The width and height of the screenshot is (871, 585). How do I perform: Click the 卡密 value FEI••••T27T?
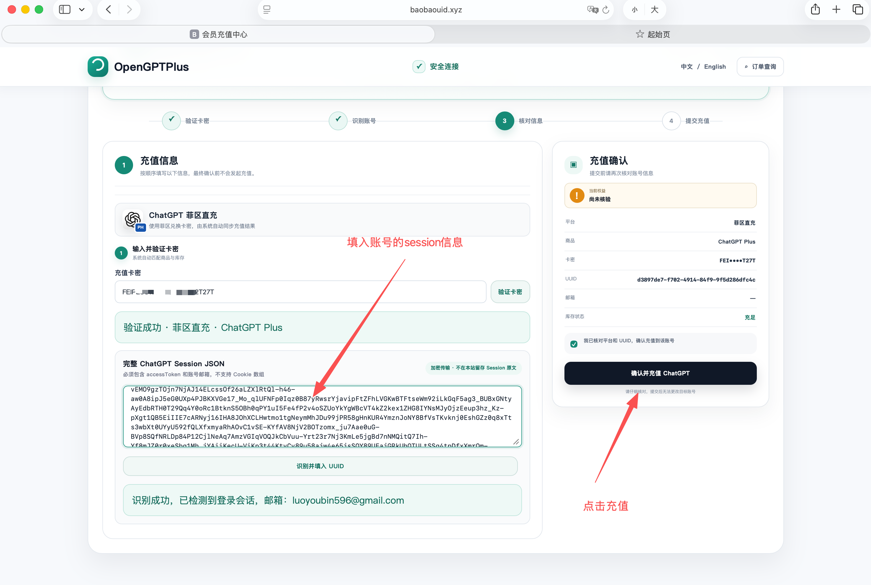(x=737, y=260)
